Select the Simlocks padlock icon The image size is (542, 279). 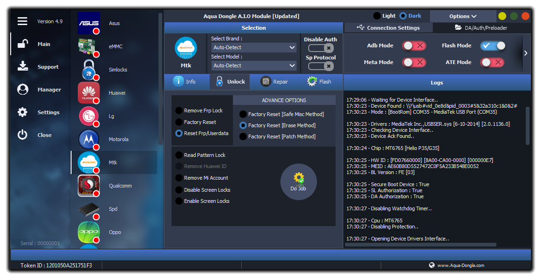pos(89,70)
